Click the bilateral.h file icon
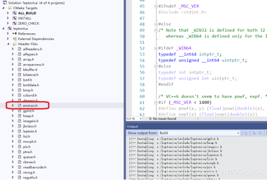 coord(20,75)
